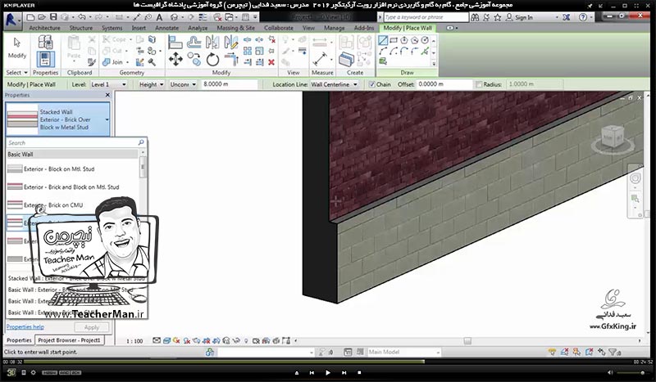This screenshot has width=656, height=382.
Task: Click the Play button in KMPlayer
Action: pos(327,372)
